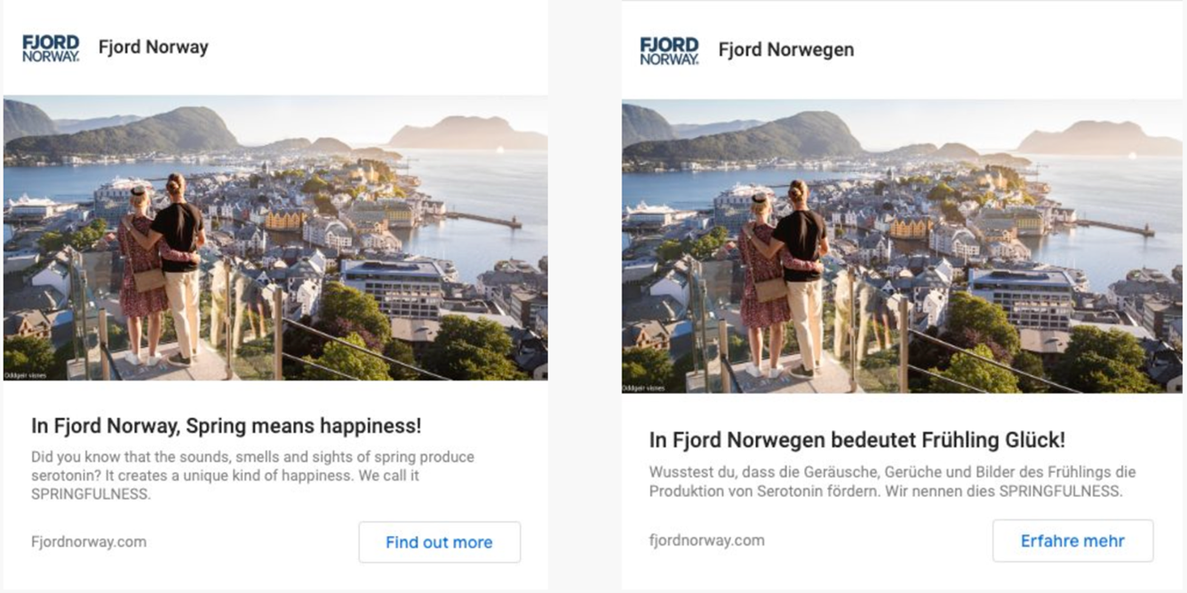1187x593 pixels.
Task: Click the word 'SPRINGFULNESS' in the English ad
Action: pos(91,494)
